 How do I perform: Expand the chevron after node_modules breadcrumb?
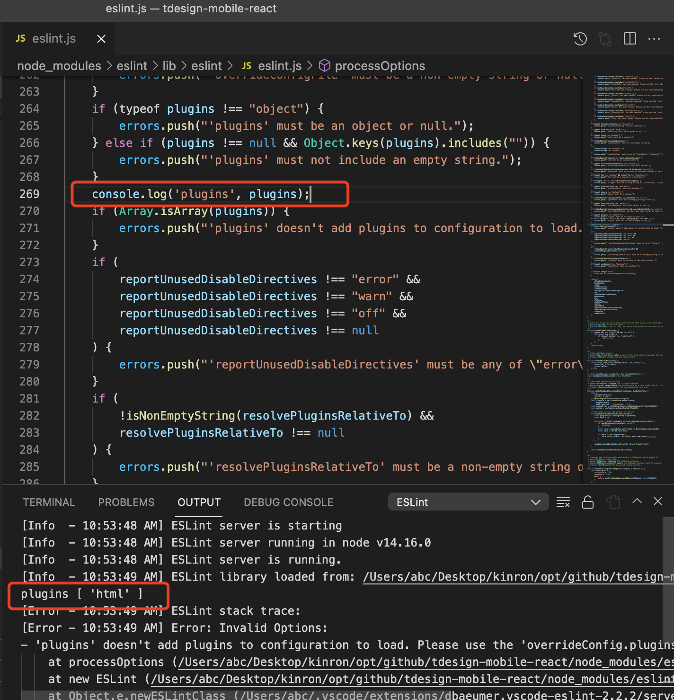(x=109, y=66)
